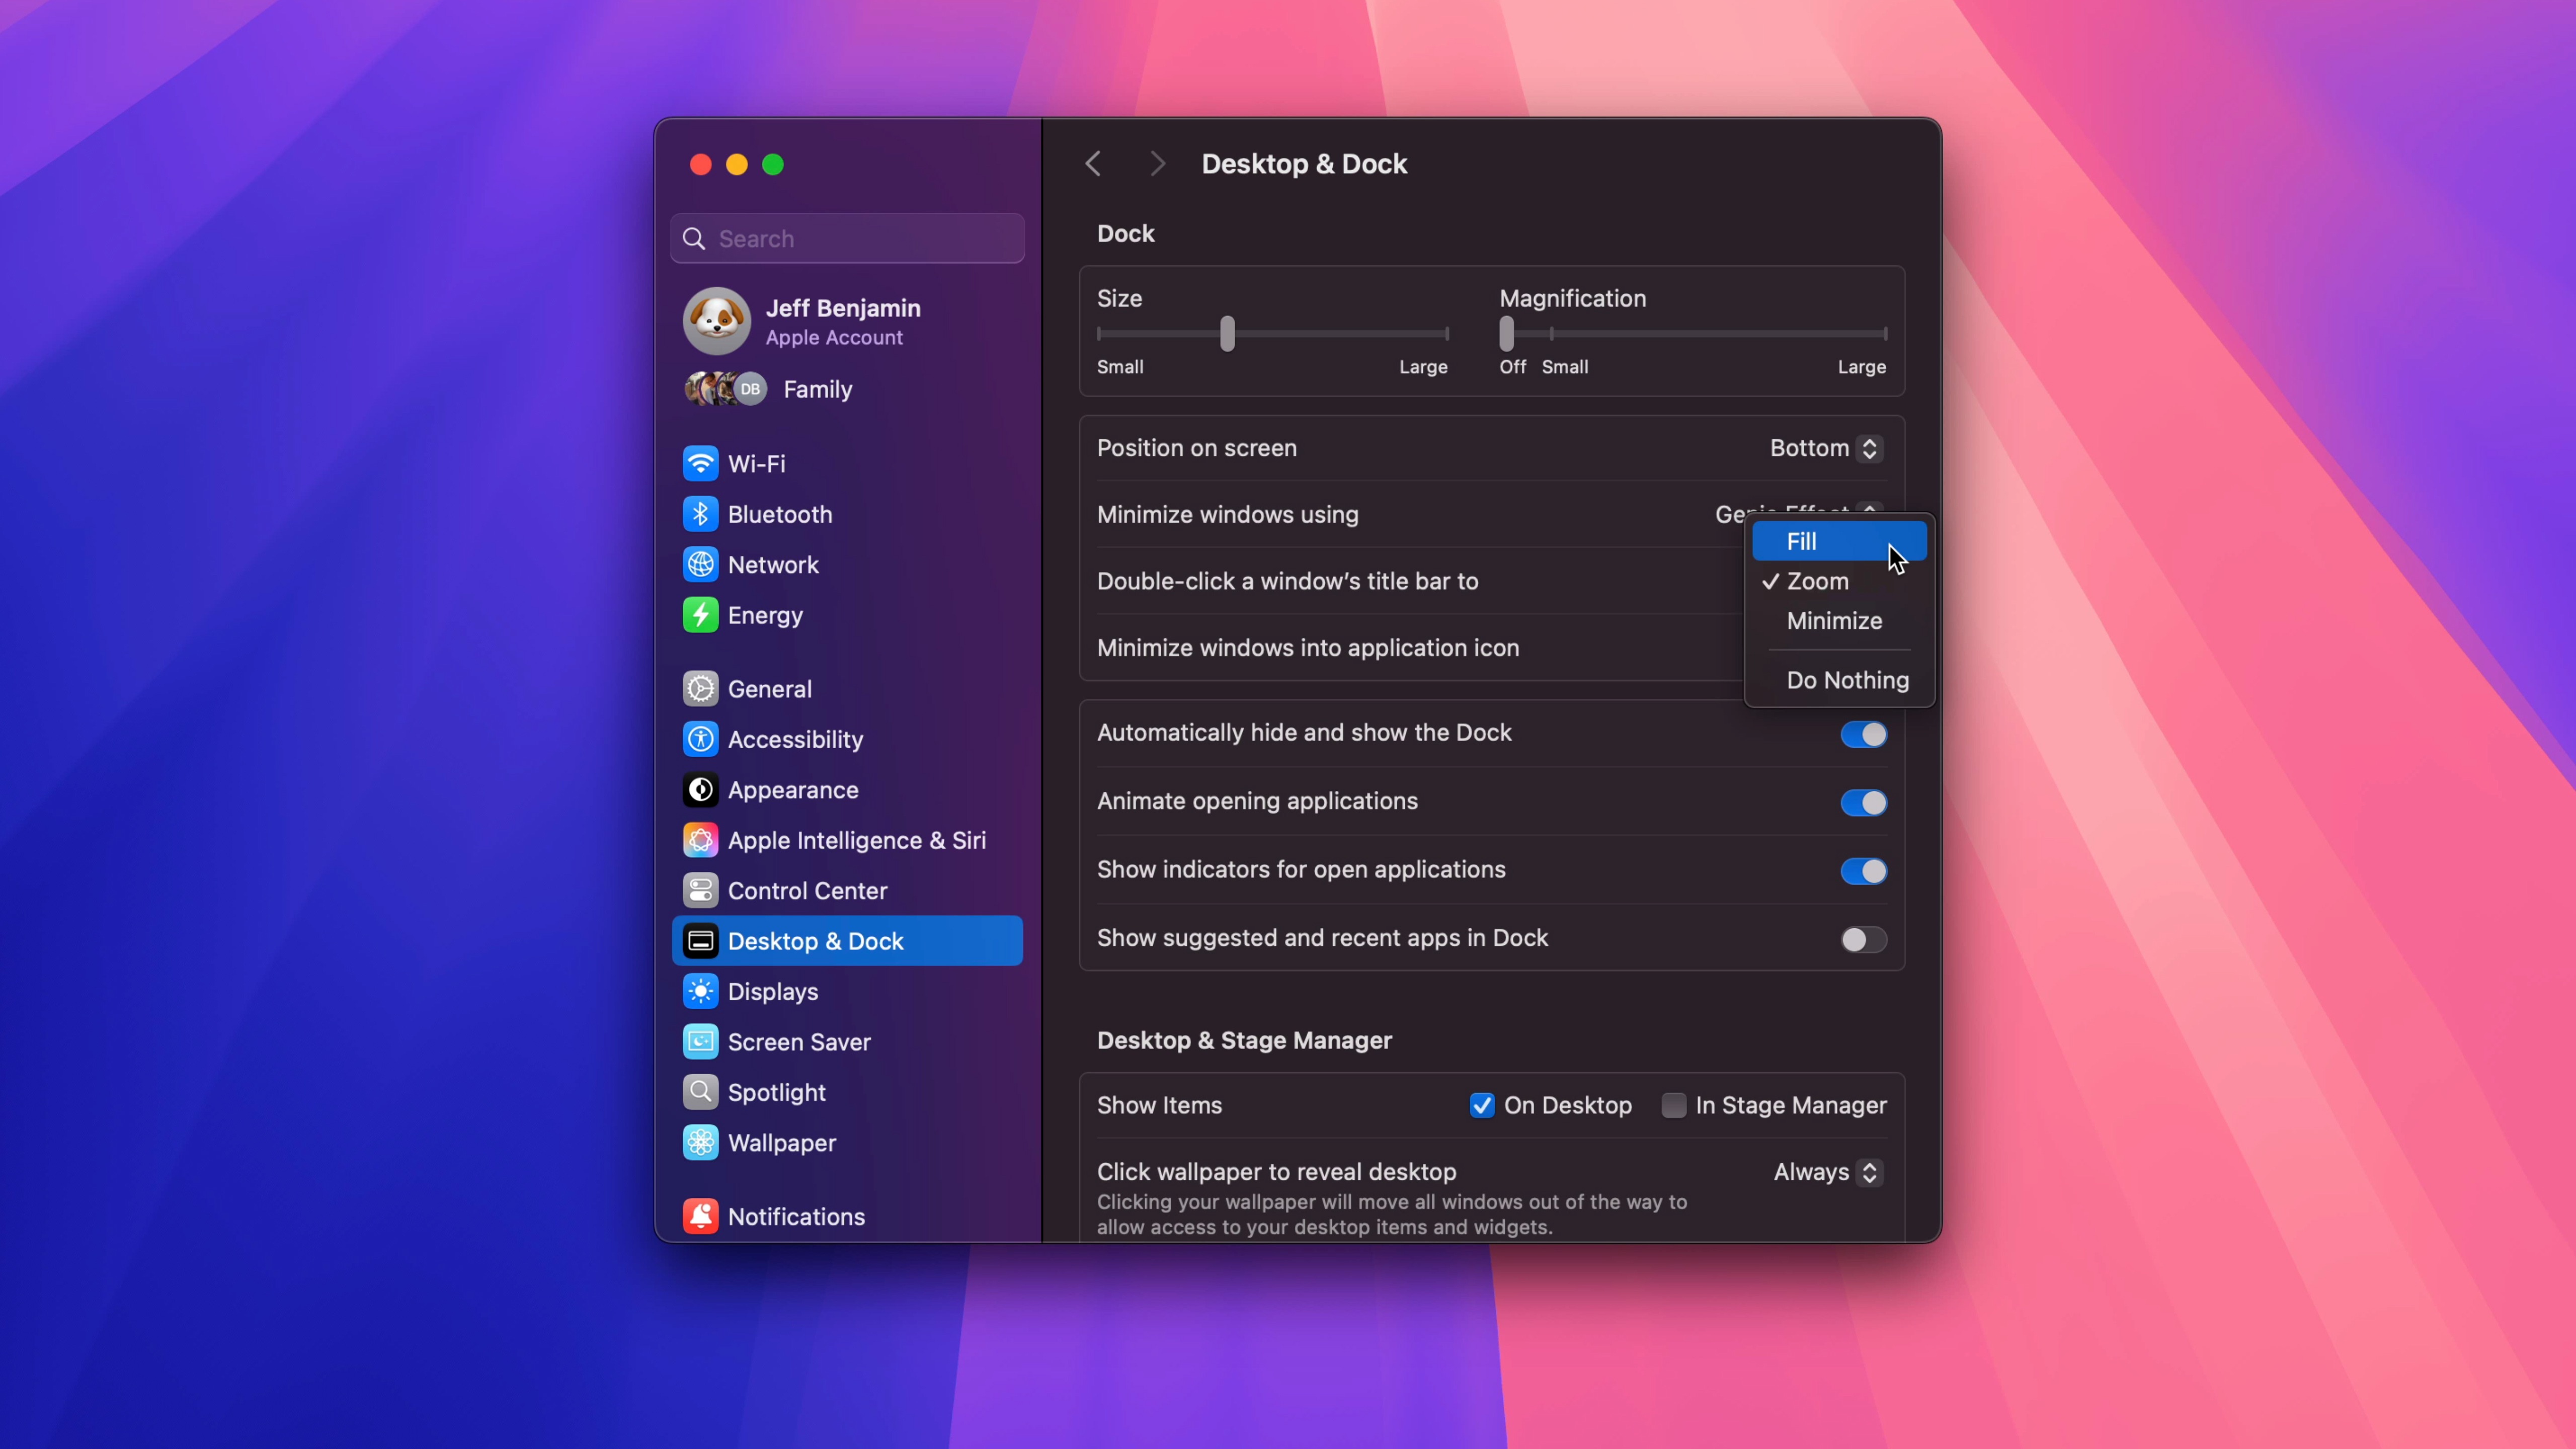Image resolution: width=2576 pixels, height=1449 pixels.
Task: Select the Wi-Fi settings icon
Action: coord(700,463)
